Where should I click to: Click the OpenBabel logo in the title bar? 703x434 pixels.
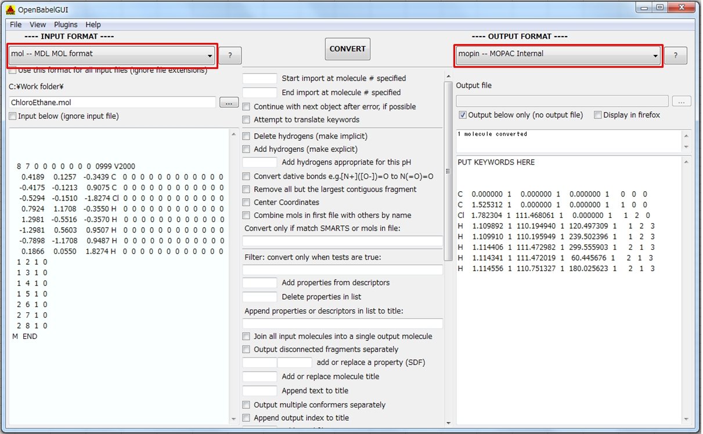pyautogui.click(x=9, y=9)
